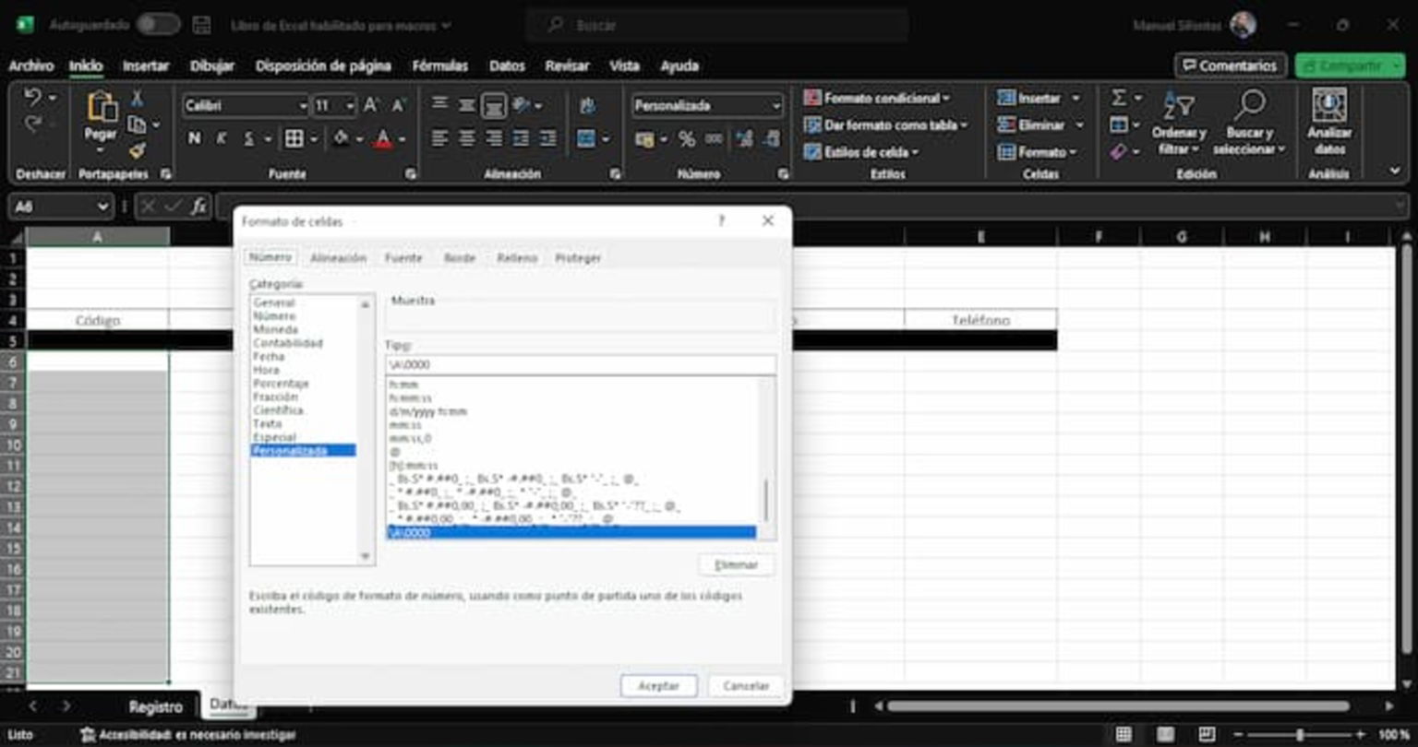Toggle underline (S) formatting

(248, 139)
